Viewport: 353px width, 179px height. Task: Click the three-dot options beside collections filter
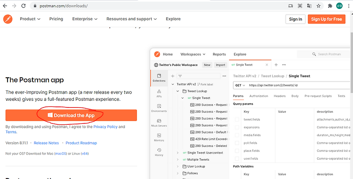[x=224, y=76]
